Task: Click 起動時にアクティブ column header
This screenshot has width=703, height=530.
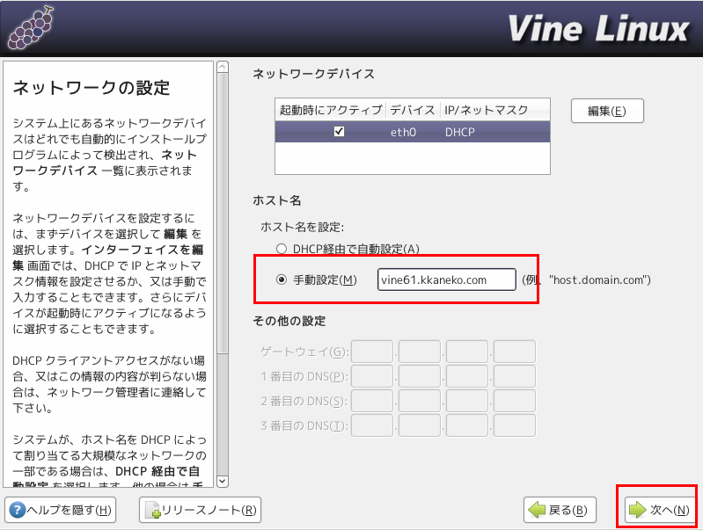Action: tap(331, 110)
